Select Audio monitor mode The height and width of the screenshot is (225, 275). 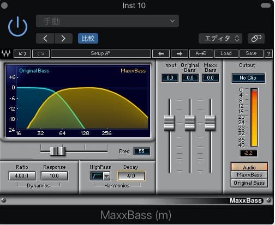(x=249, y=167)
